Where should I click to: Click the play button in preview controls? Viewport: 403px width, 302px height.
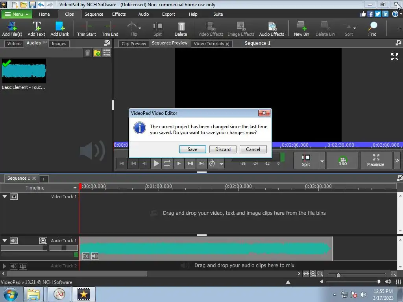click(x=156, y=163)
